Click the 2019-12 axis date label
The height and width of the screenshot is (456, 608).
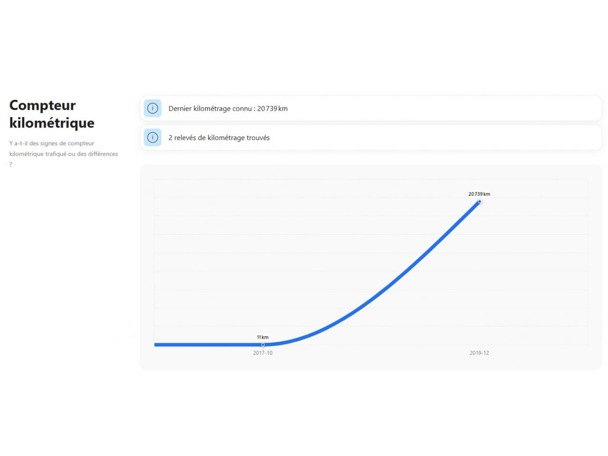point(479,353)
